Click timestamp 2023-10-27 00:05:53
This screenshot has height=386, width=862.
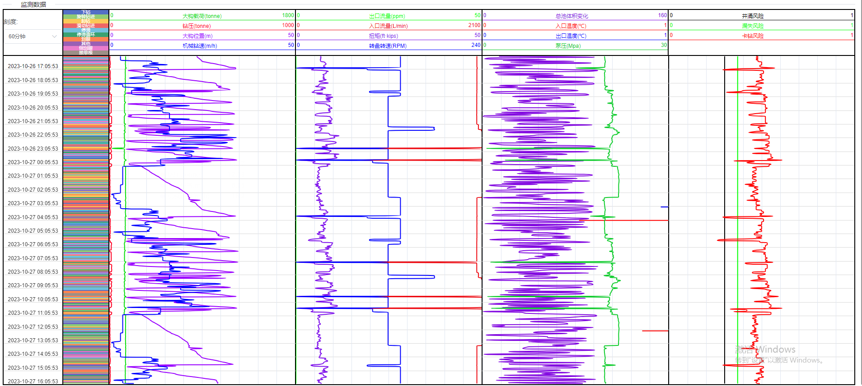tap(33, 162)
